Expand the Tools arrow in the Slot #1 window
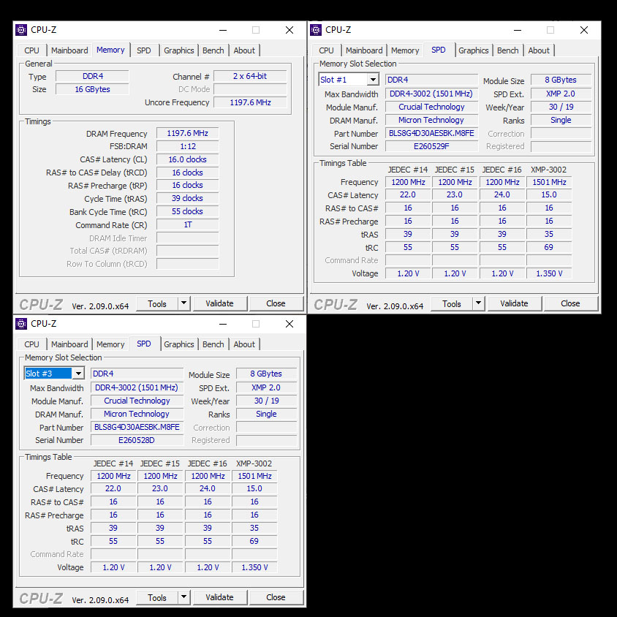 click(478, 303)
